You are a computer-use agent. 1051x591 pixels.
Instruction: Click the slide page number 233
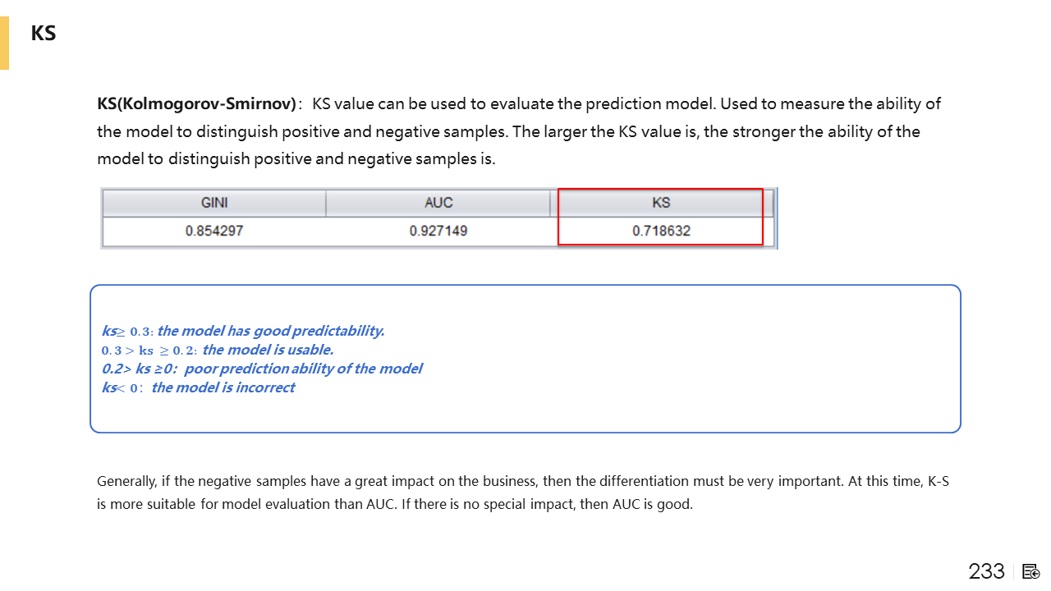click(x=986, y=571)
